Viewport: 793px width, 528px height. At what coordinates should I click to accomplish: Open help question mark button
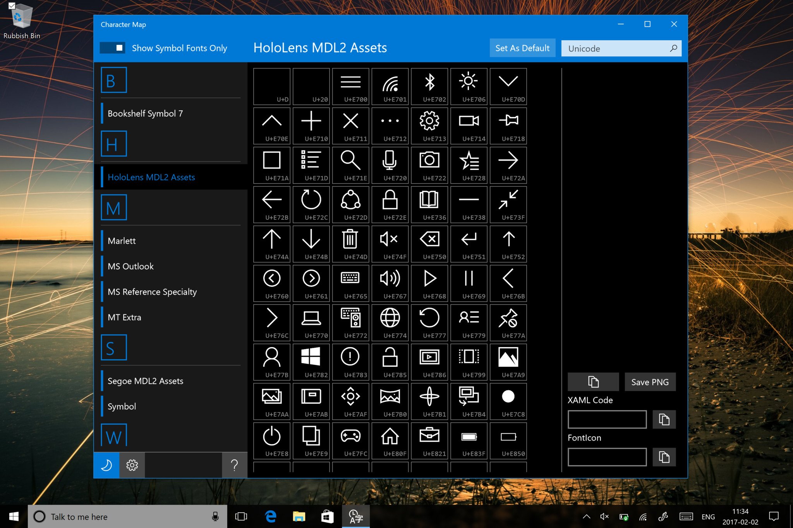[x=234, y=465]
